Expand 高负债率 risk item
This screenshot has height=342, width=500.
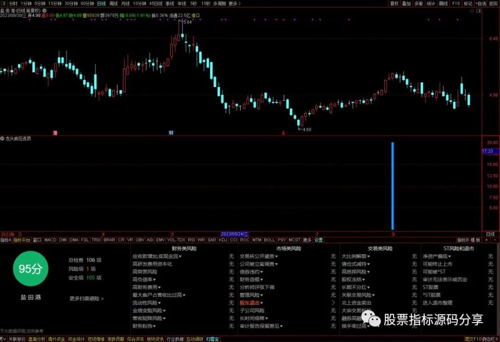(x=144, y=280)
